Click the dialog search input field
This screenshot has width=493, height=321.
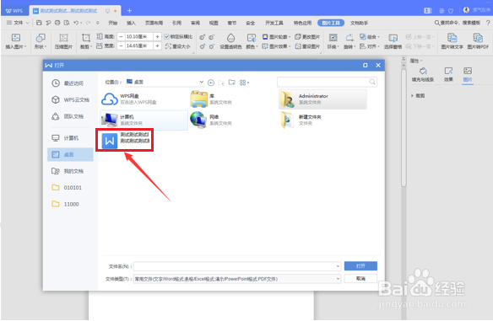coord(327,82)
